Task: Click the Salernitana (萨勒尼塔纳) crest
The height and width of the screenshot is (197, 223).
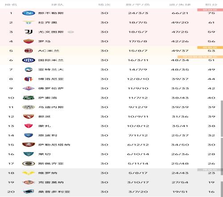Action: tap(29, 145)
